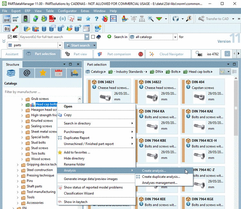Screen dimensions: 241x209
Task: Open the DIN 404 Capstan screws card
Action: (x=203, y=92)
